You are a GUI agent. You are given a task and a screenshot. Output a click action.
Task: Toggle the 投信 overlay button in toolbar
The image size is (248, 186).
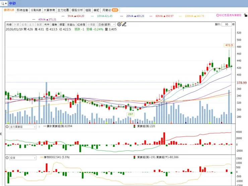click(24, 24)
